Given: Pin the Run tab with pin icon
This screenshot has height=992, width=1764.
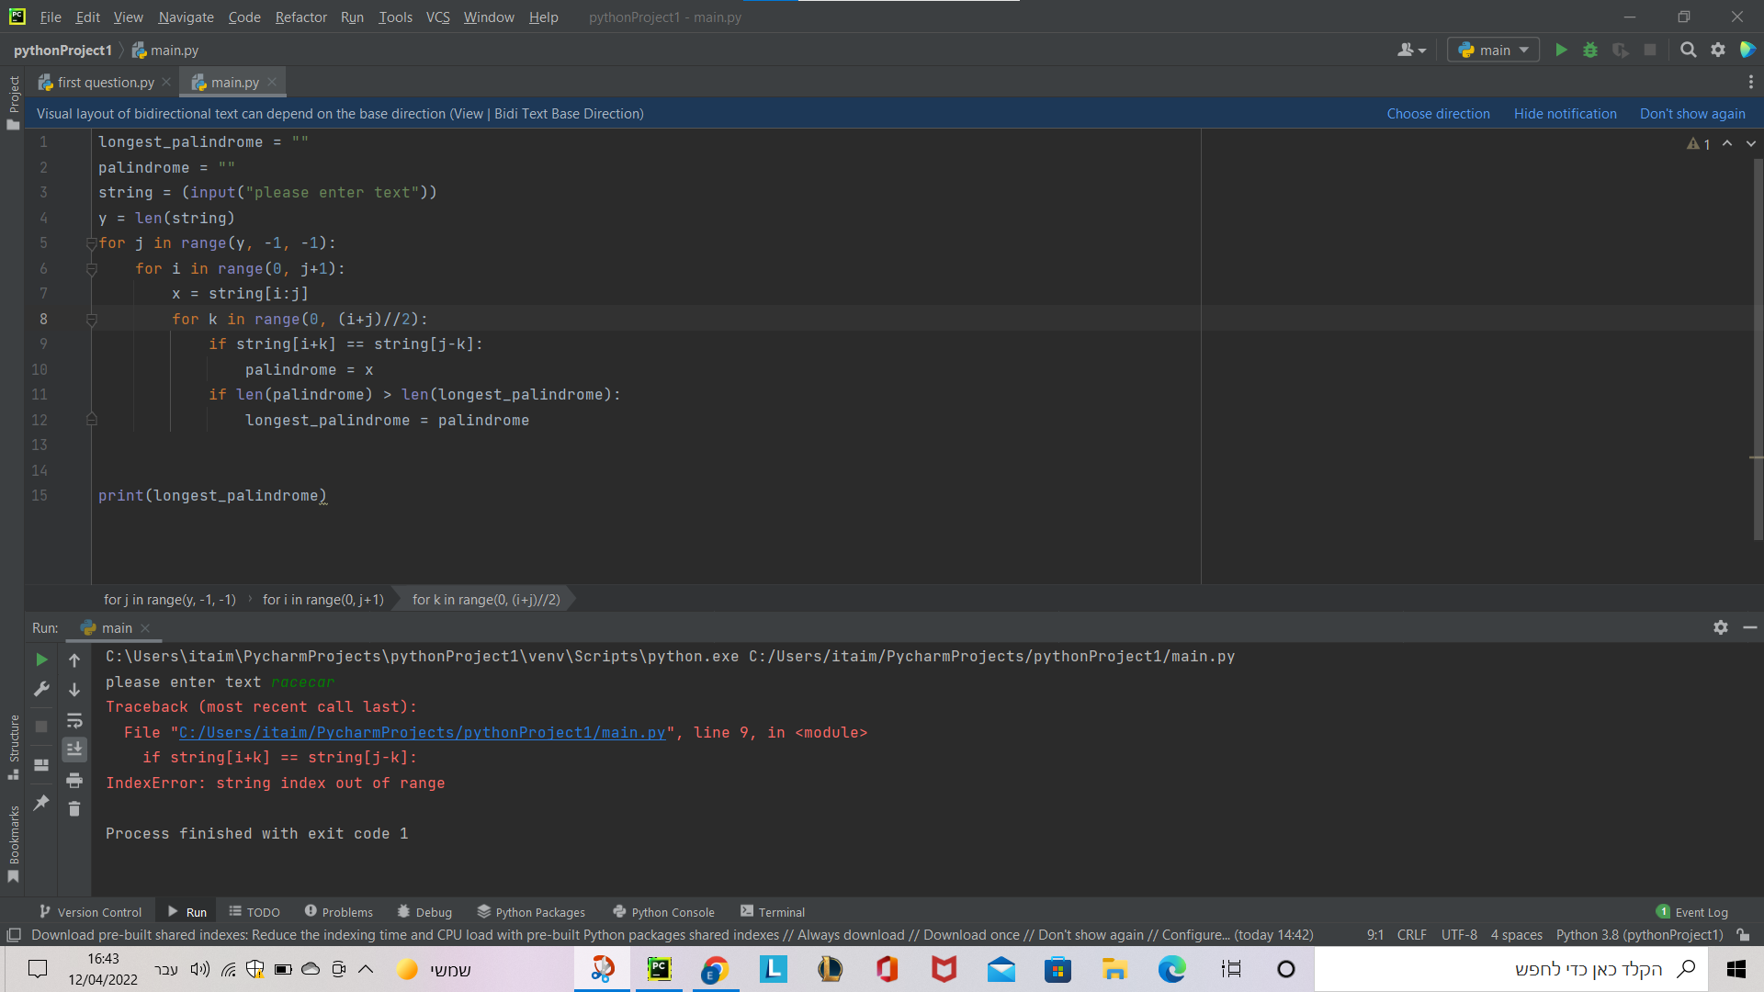Looking at the screenshot, I should point(41,803).
